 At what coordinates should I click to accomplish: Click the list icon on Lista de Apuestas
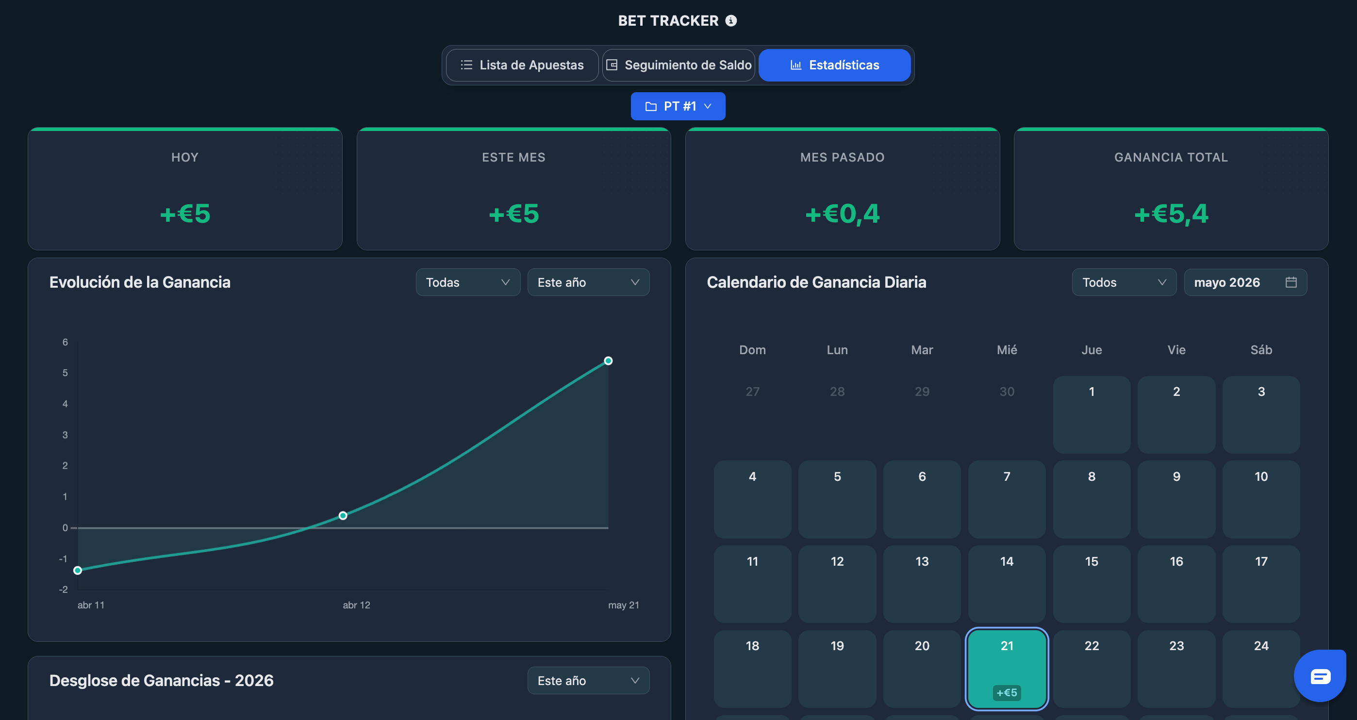(466, 65)
